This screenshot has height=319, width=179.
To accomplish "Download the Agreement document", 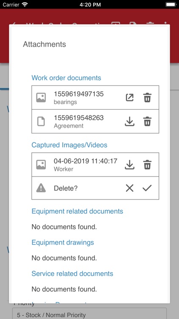I will tap(129, 122).
